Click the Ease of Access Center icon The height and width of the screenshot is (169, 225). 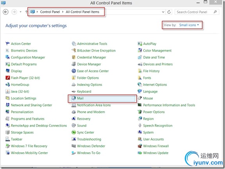pos(73,71)
